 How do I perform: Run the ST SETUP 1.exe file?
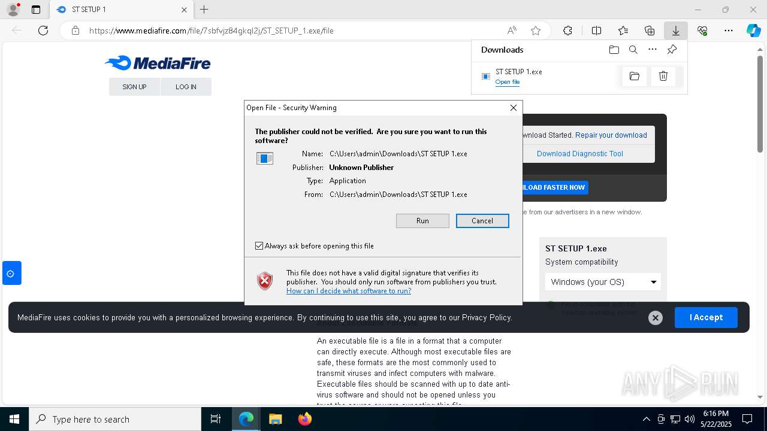[x=422, y=221]
